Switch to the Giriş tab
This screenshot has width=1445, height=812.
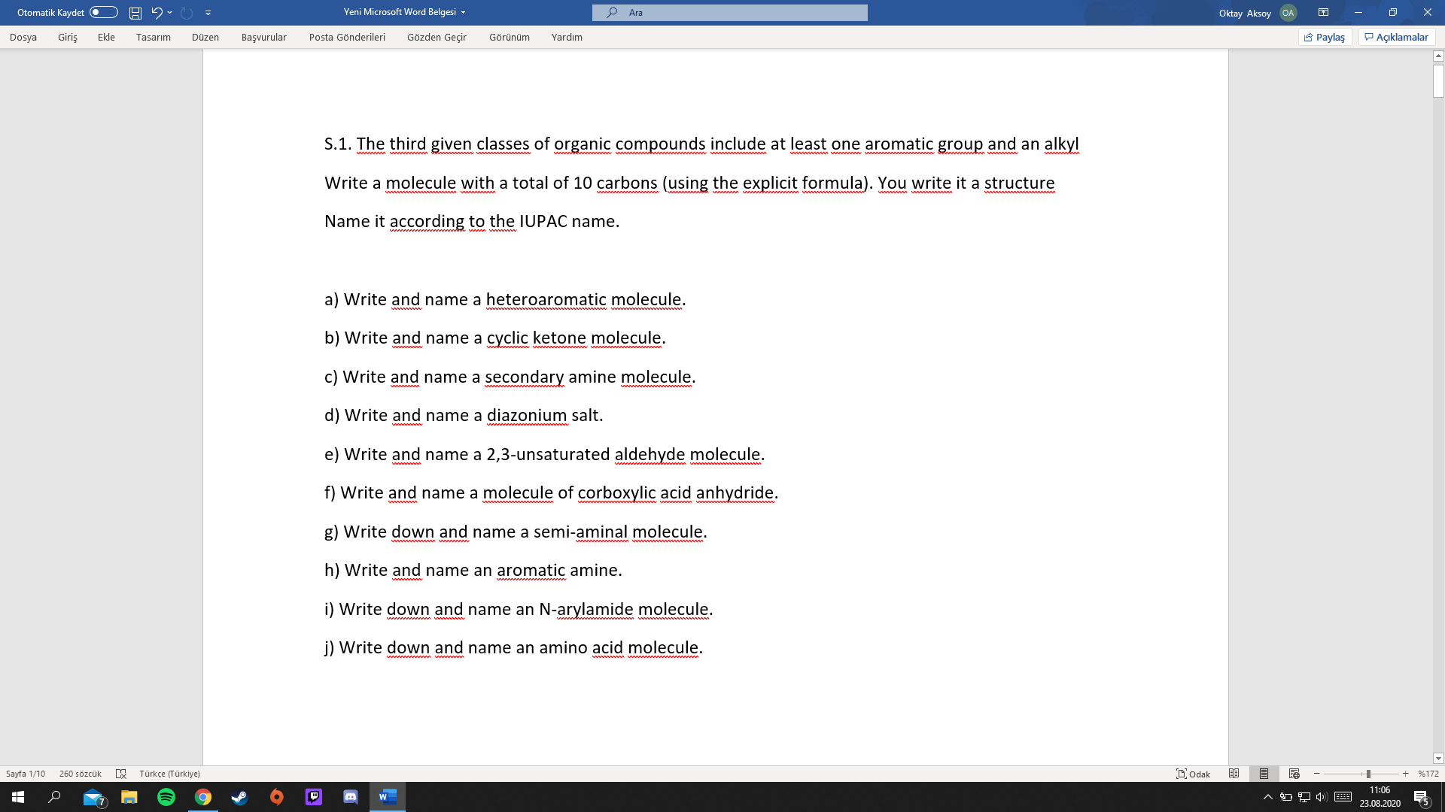coord(68,37)
